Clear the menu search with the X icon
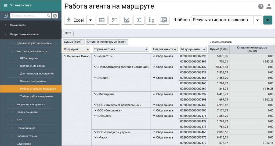 55,16
